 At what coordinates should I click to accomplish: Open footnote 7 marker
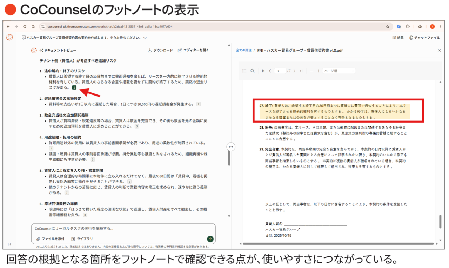click(67, 193)
